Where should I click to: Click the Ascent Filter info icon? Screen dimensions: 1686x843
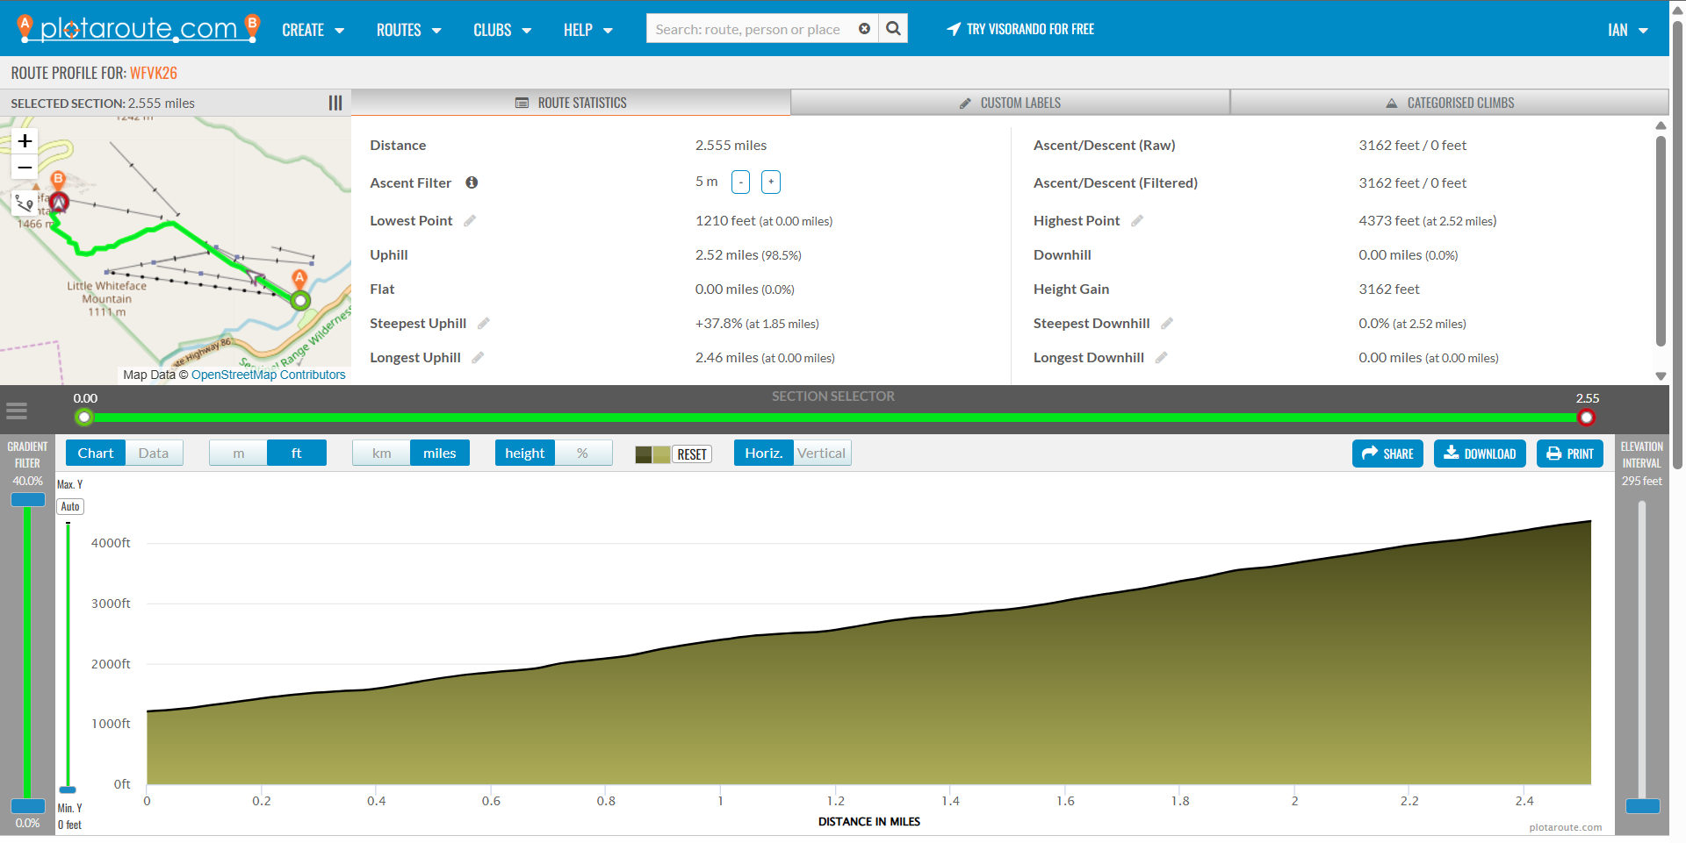tap(472, 182)
